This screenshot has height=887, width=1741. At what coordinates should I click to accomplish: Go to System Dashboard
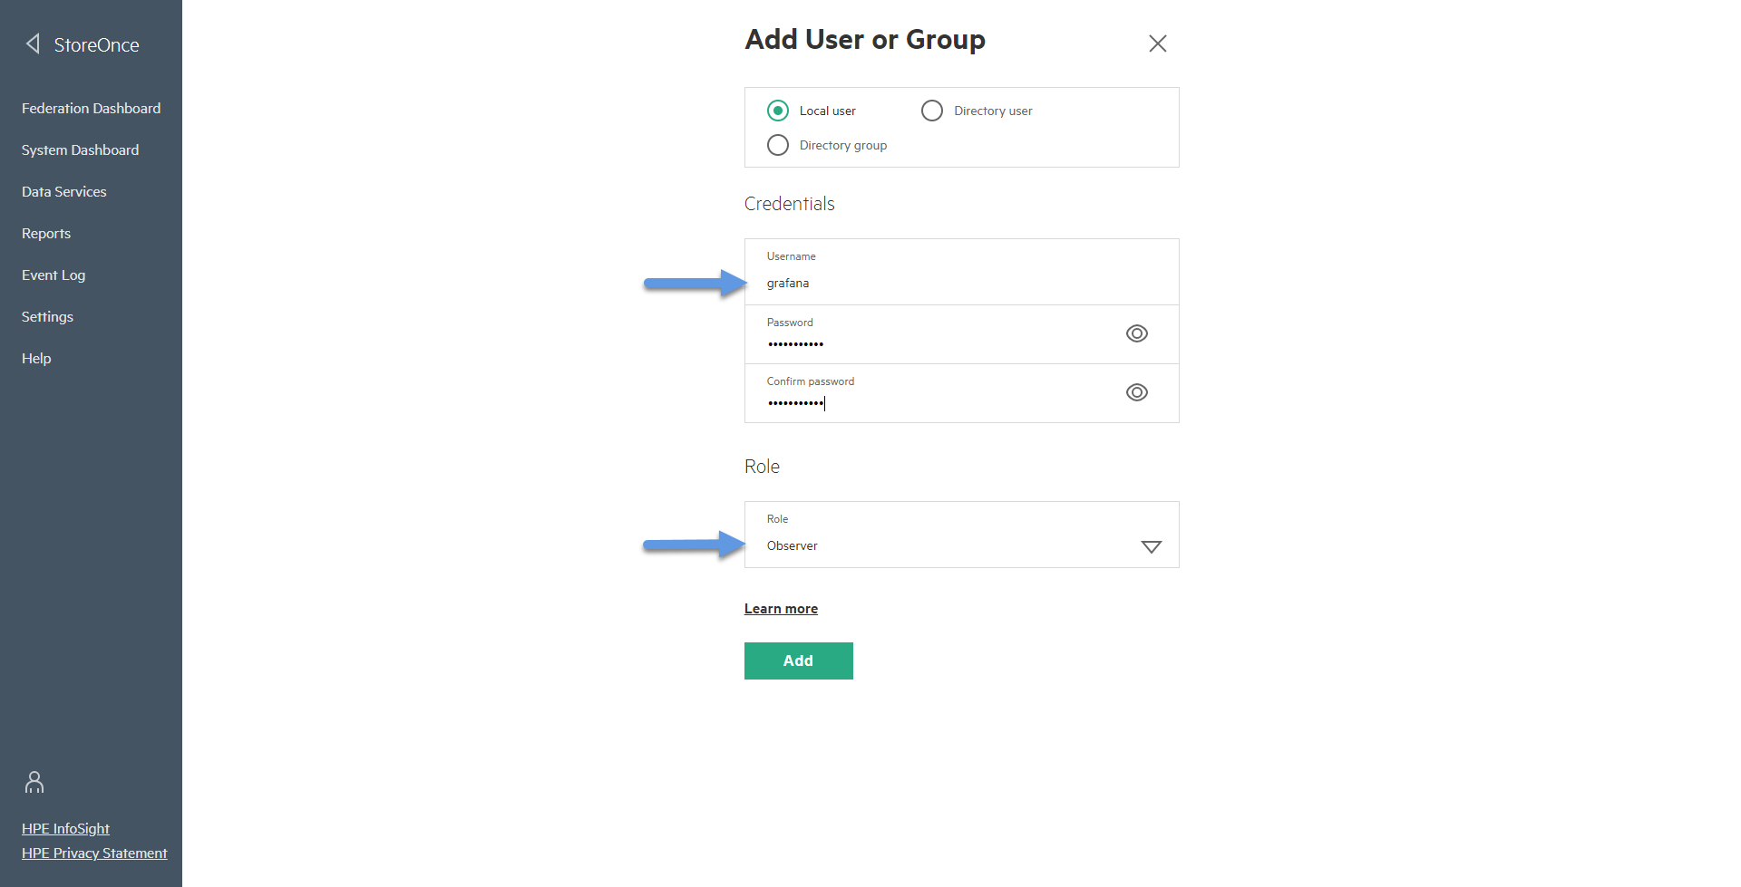click(x=80, y=149)
